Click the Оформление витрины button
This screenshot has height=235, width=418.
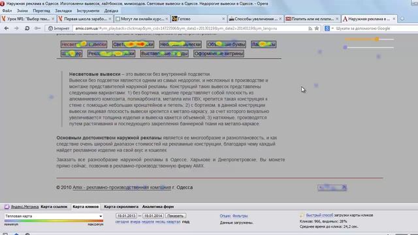[x=219, y=54]
